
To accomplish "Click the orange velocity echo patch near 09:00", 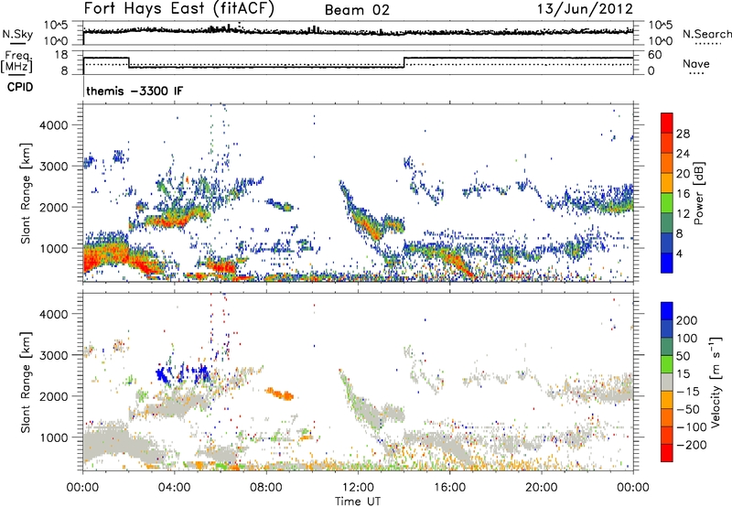I will click(280, 394).
